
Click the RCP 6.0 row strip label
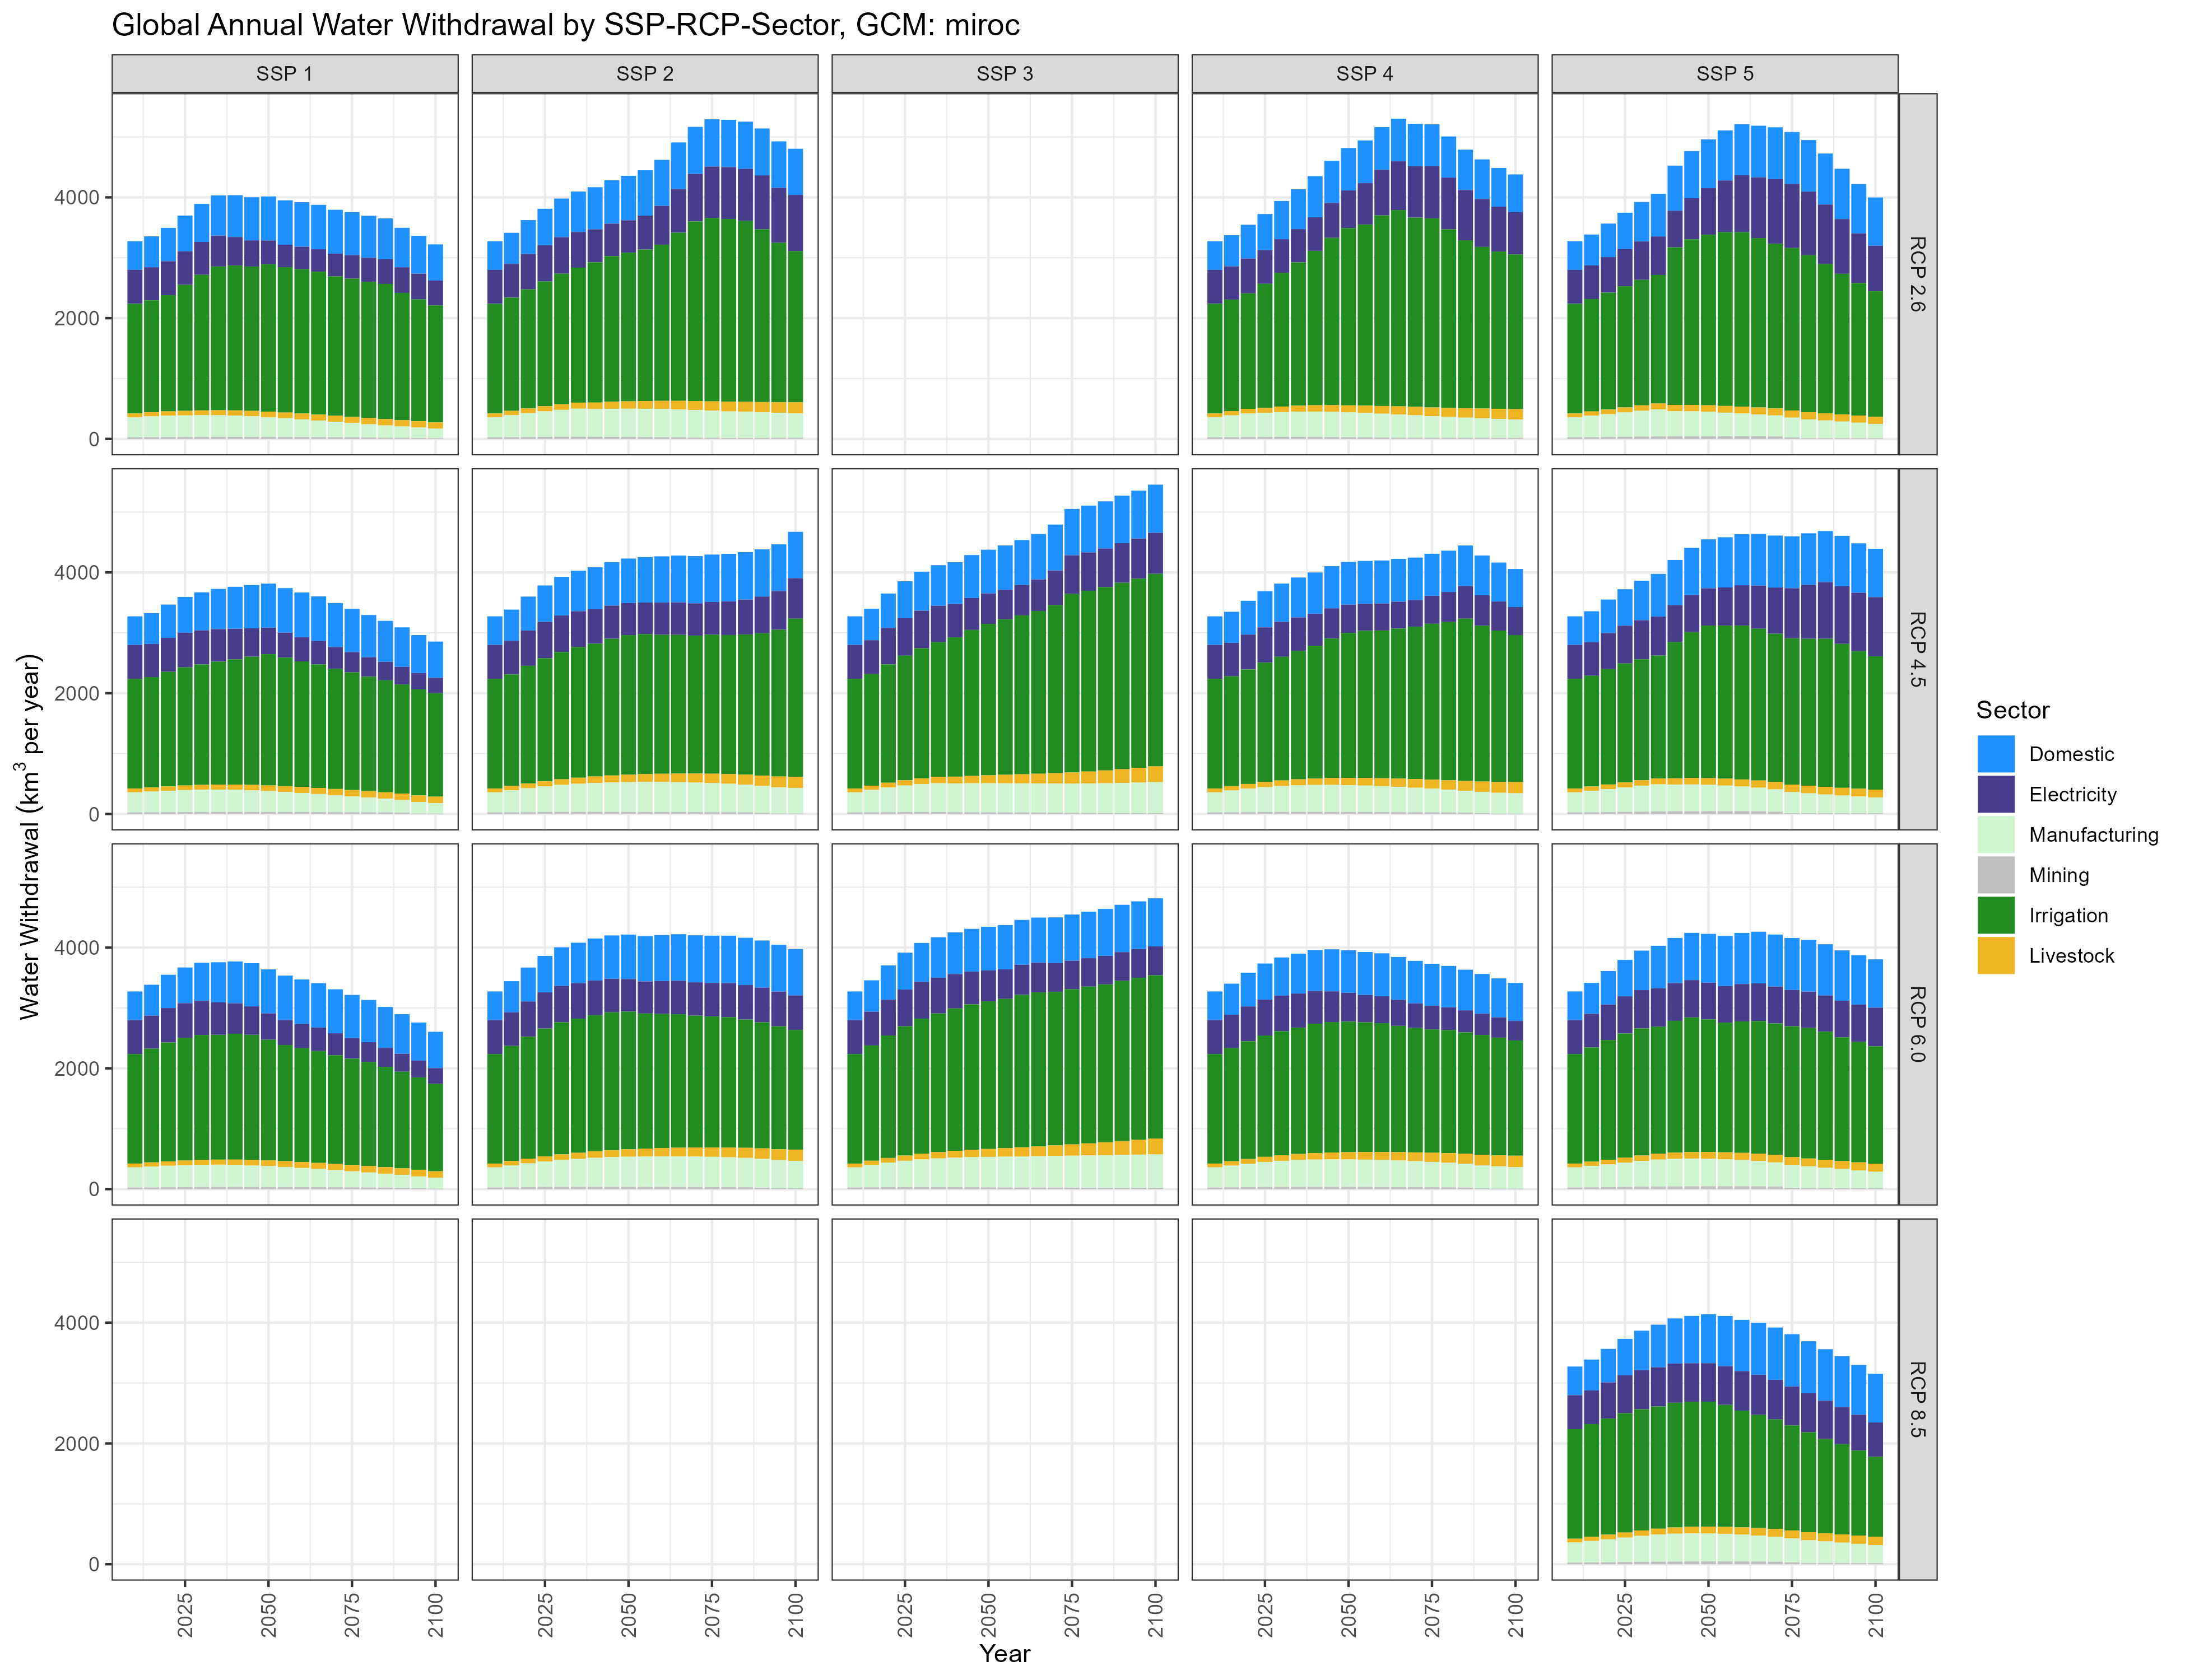point(1918,1024)
